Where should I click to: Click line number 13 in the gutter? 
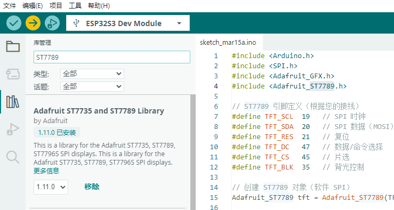click(214, 177)
